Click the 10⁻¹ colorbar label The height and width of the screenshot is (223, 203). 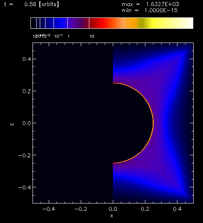[x=58, y=36]
